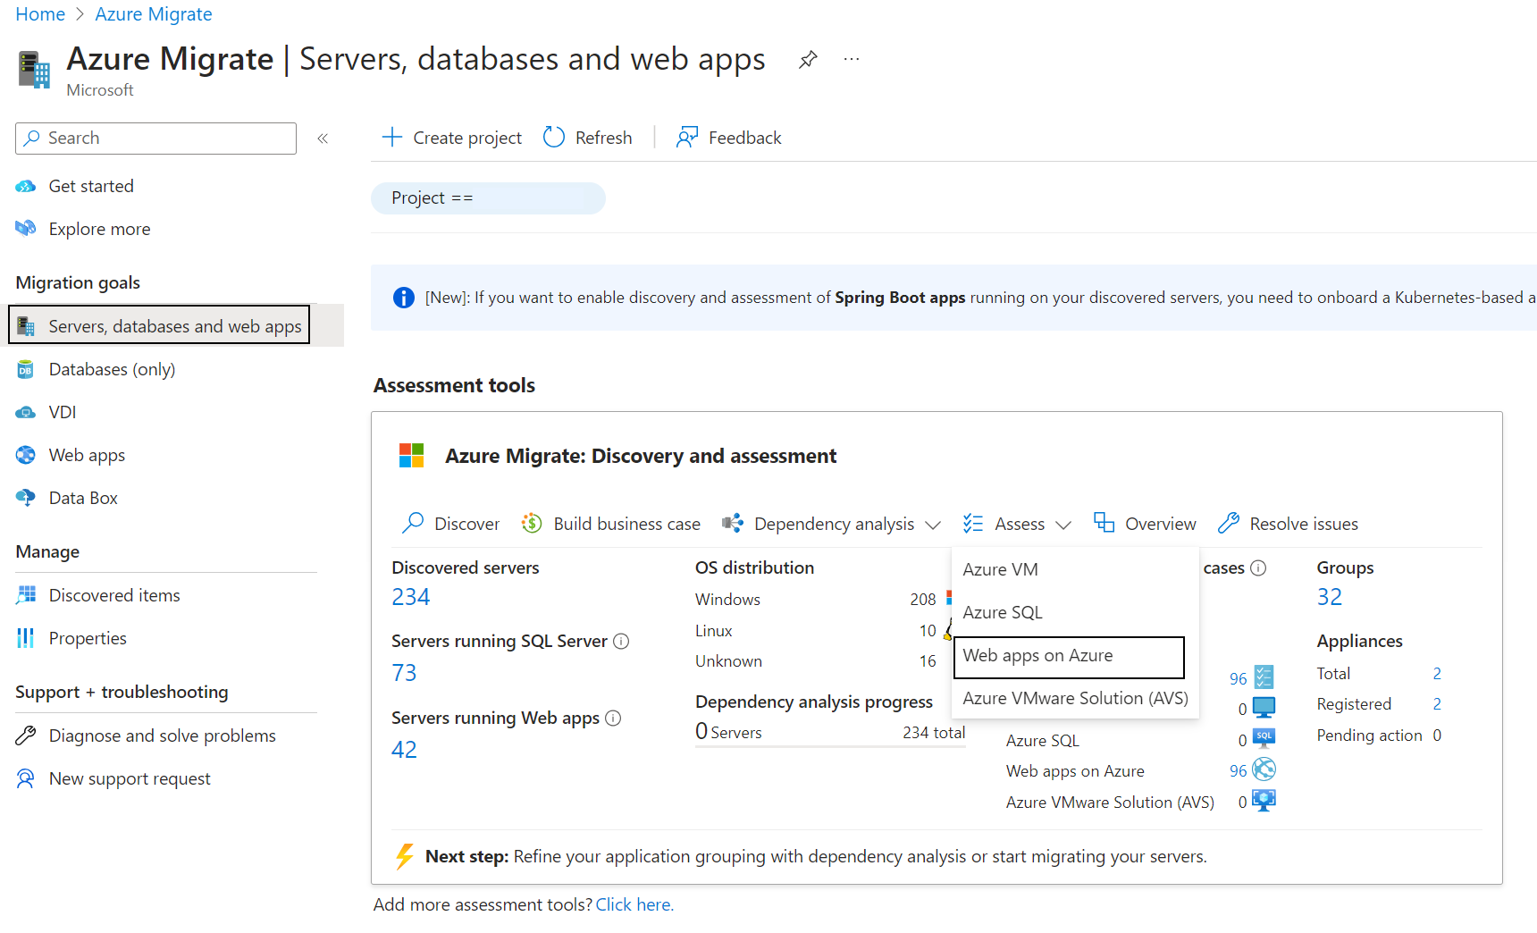Choose Azure VM in the Assess menu
Screen dimensions: 1537x933
1001,568
